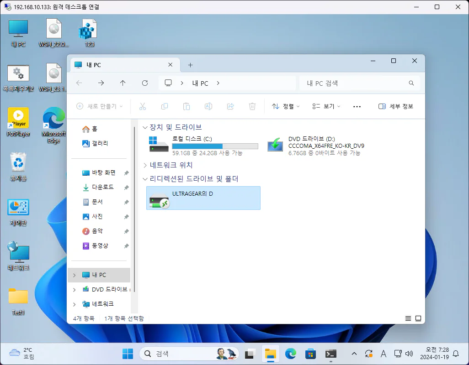Select the 목록지우기2 desktop file
Viewport: 469px width, 365px height.
[18, 78]
